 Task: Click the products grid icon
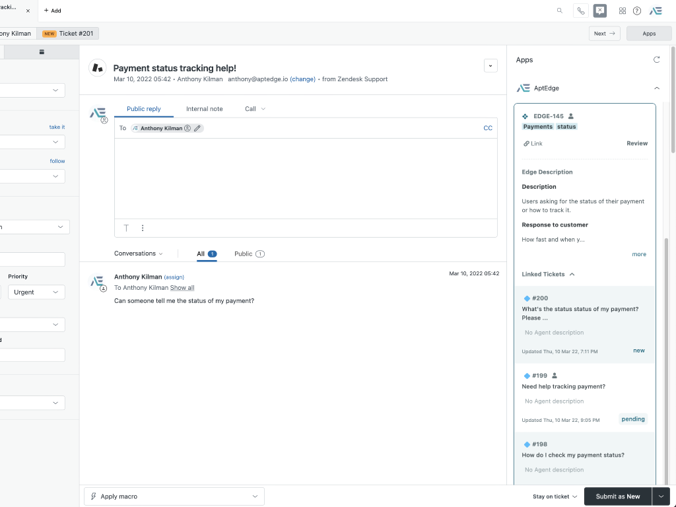coord(623,11)
